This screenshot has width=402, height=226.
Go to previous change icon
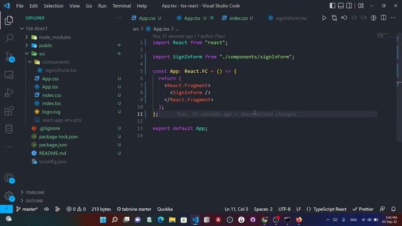344,18
